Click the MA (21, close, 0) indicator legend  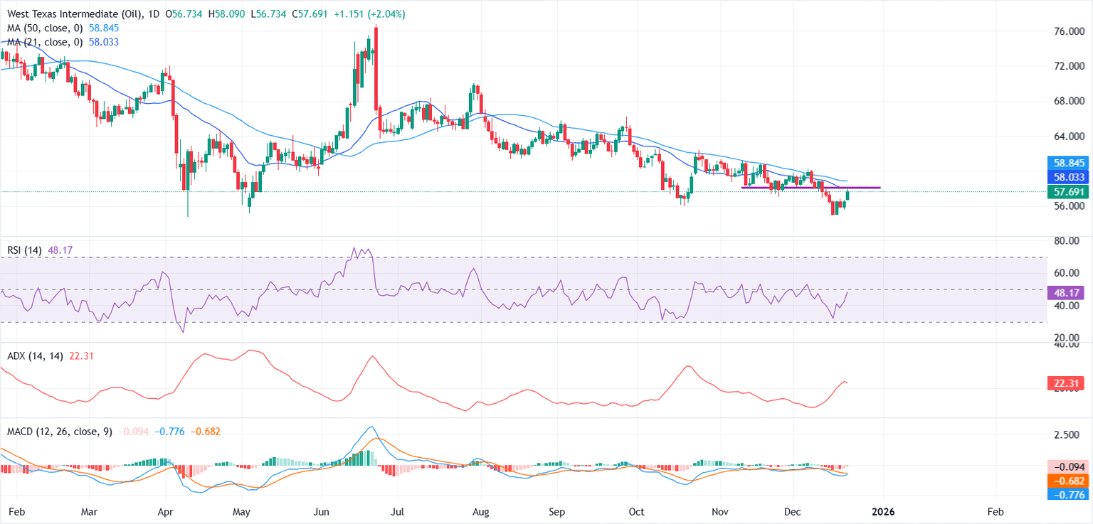click(44, 42)
